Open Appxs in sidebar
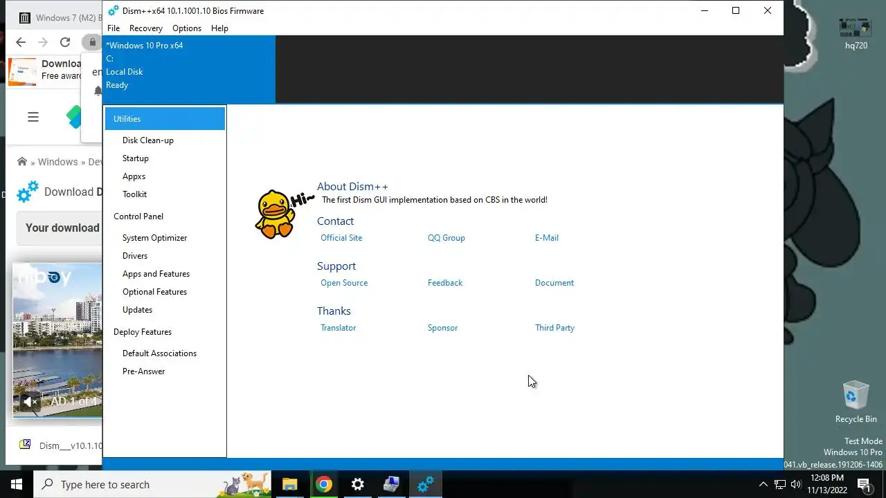The height and width of the screenshot is (498, 886). [x=134, y=176]
